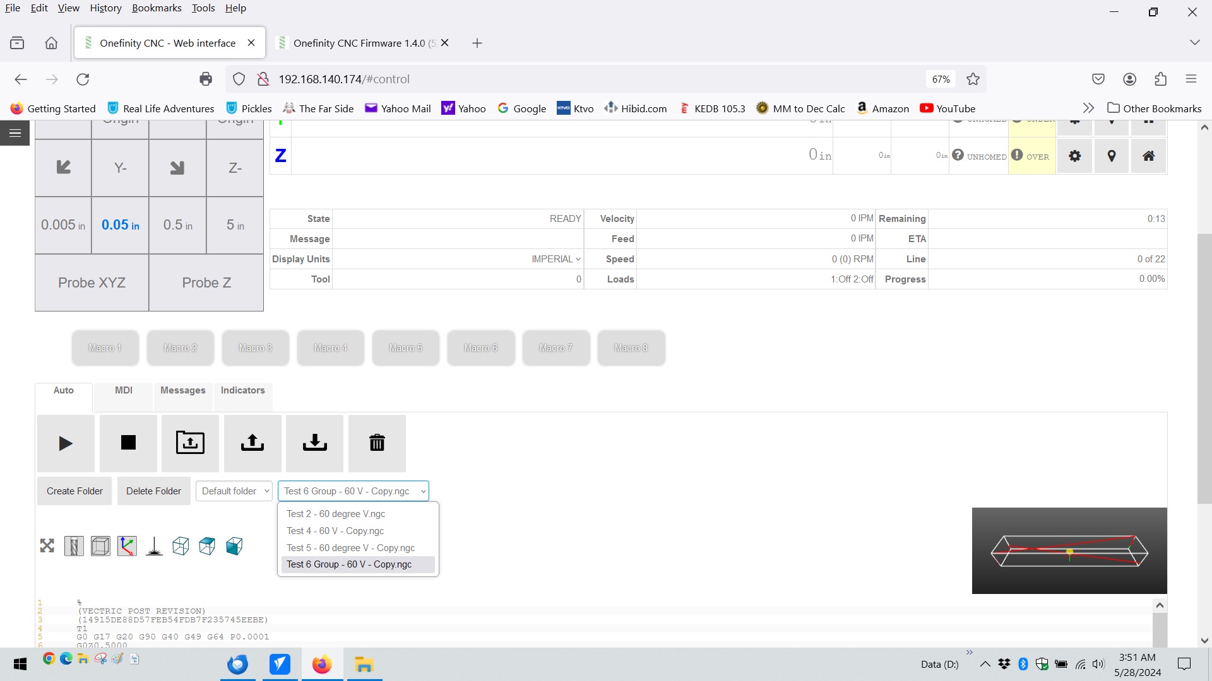Click the Create Folder button
The height and width of the screenshot is (681, 1212).
pyautogui.click(x=74, y=491)
